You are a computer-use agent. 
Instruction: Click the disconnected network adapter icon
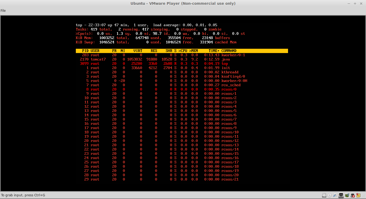pos(353,195)
